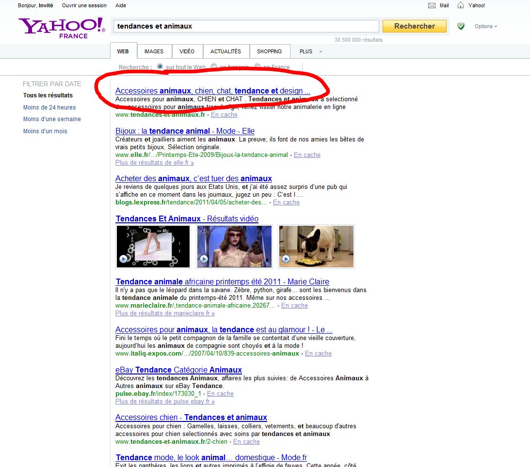Open the PLUS tab

[306, 51]
